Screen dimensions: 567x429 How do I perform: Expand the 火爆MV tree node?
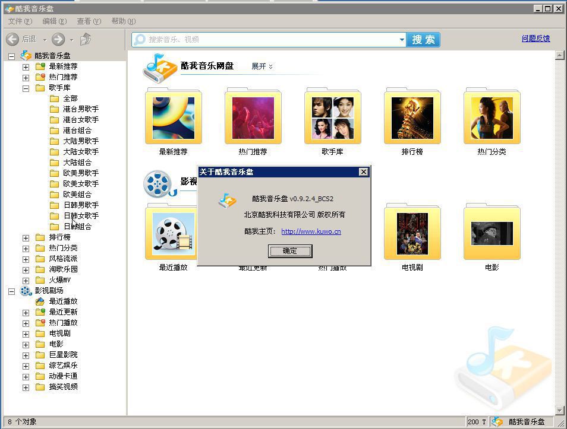coord(26,281)
